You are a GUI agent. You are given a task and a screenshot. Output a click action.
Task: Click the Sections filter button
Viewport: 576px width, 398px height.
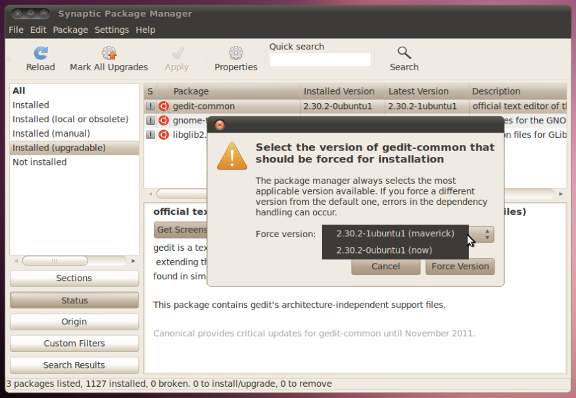[x=74, y=278]
